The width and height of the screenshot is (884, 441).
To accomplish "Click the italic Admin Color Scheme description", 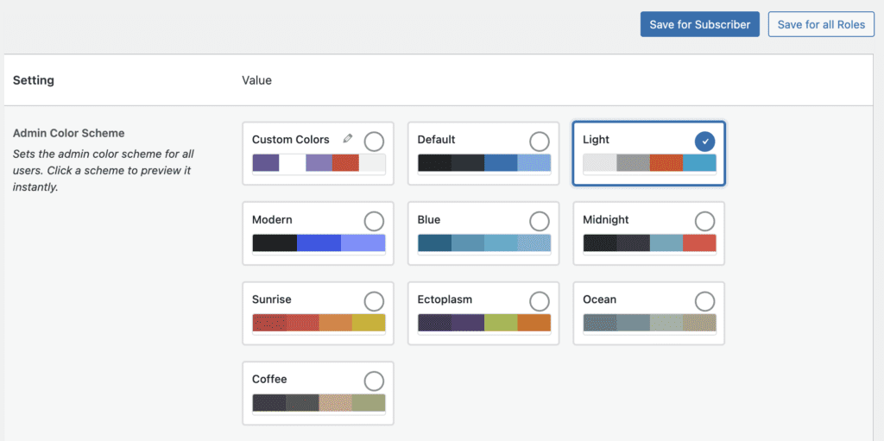I will pos(104,170).
